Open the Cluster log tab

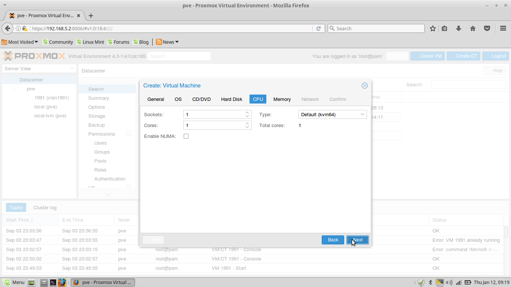pyautogui.click(x=45, y=207)
